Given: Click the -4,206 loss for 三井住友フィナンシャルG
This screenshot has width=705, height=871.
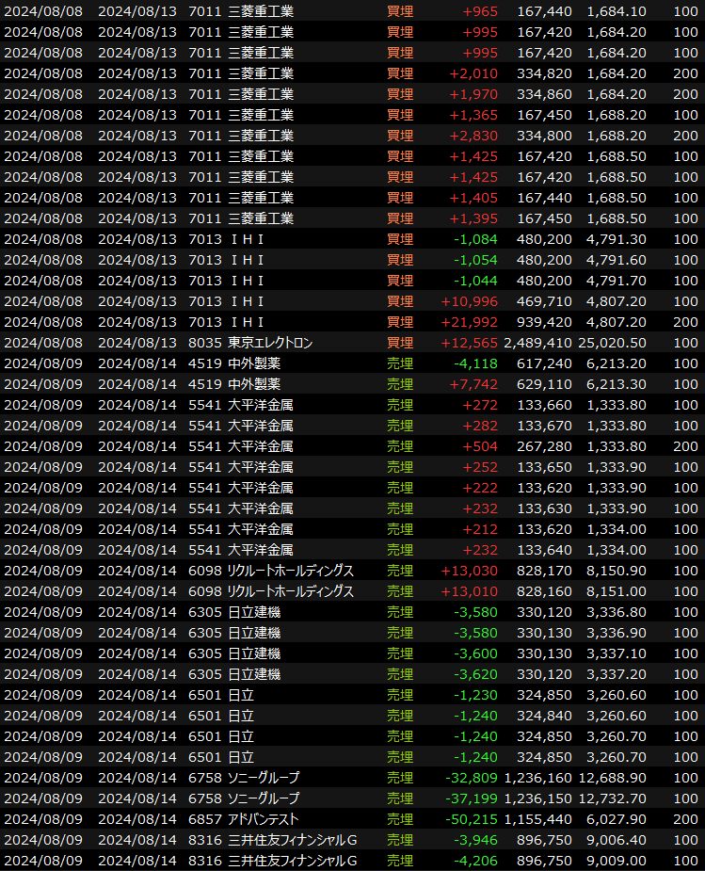Looking at the screenshot, I should (475, 861).
